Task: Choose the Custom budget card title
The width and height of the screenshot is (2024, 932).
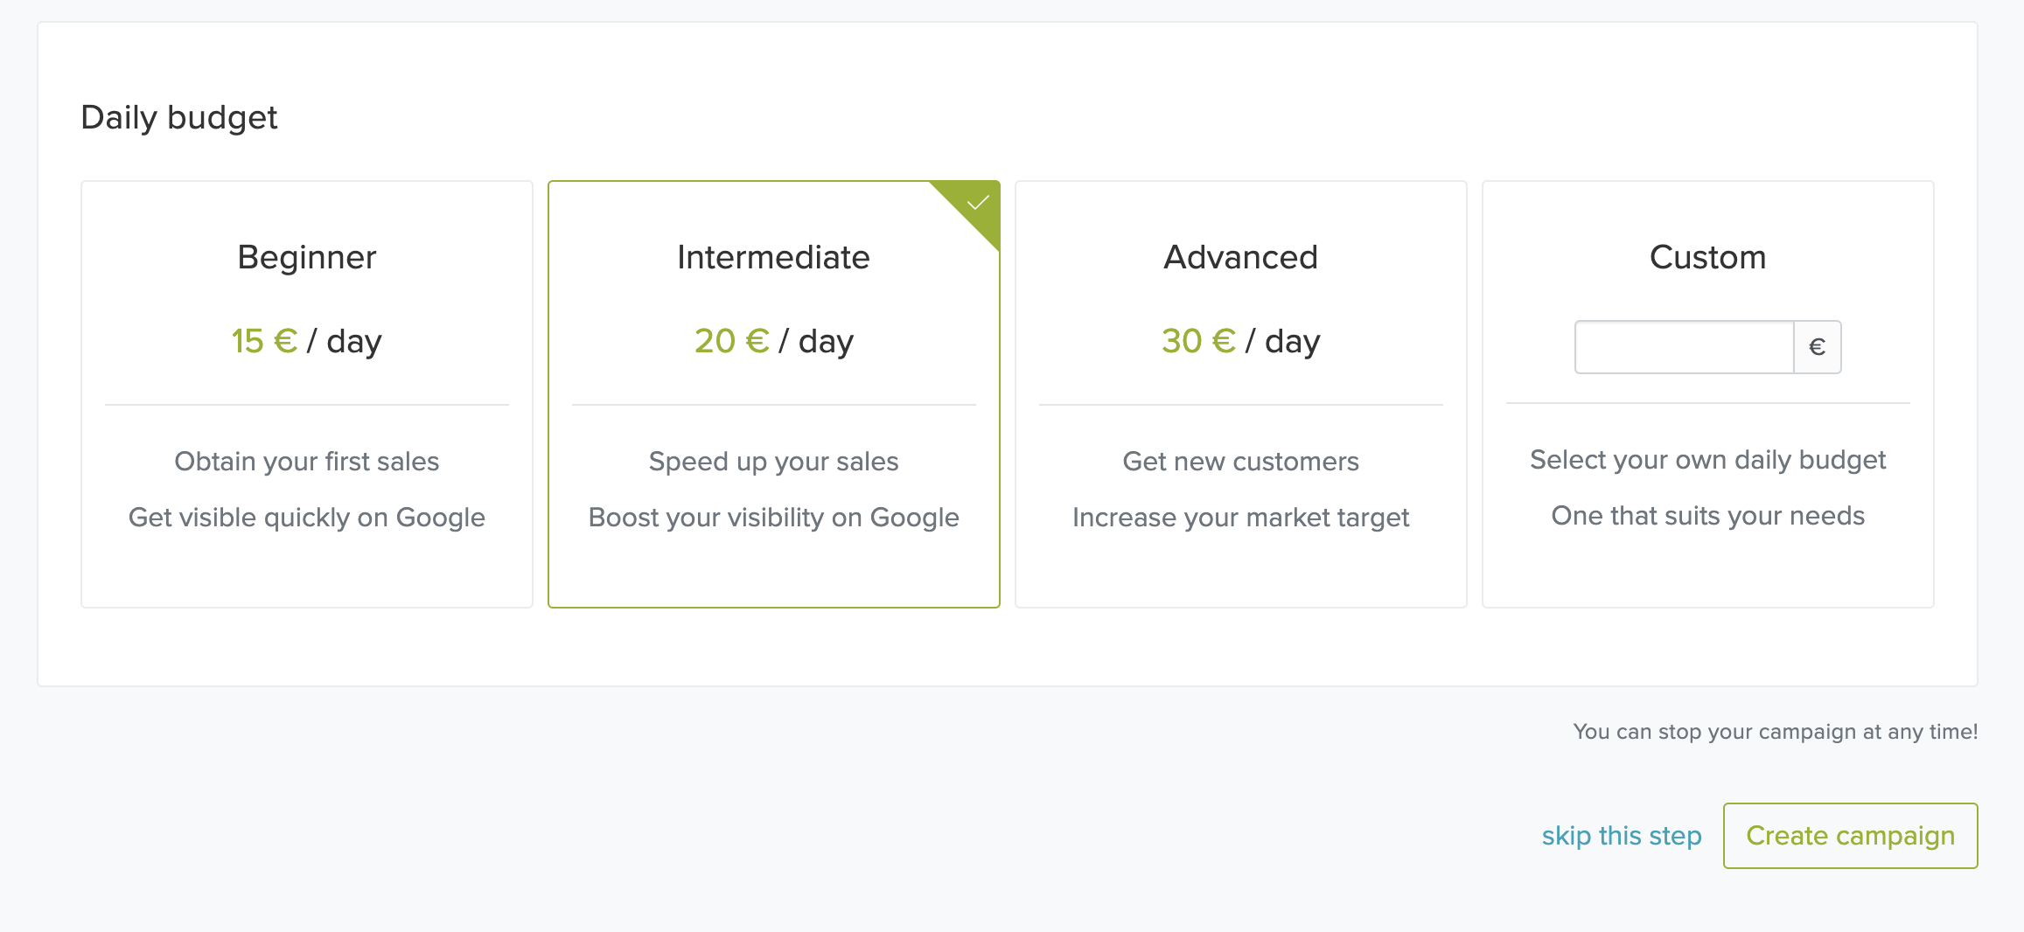Action: coord(1707,257)
